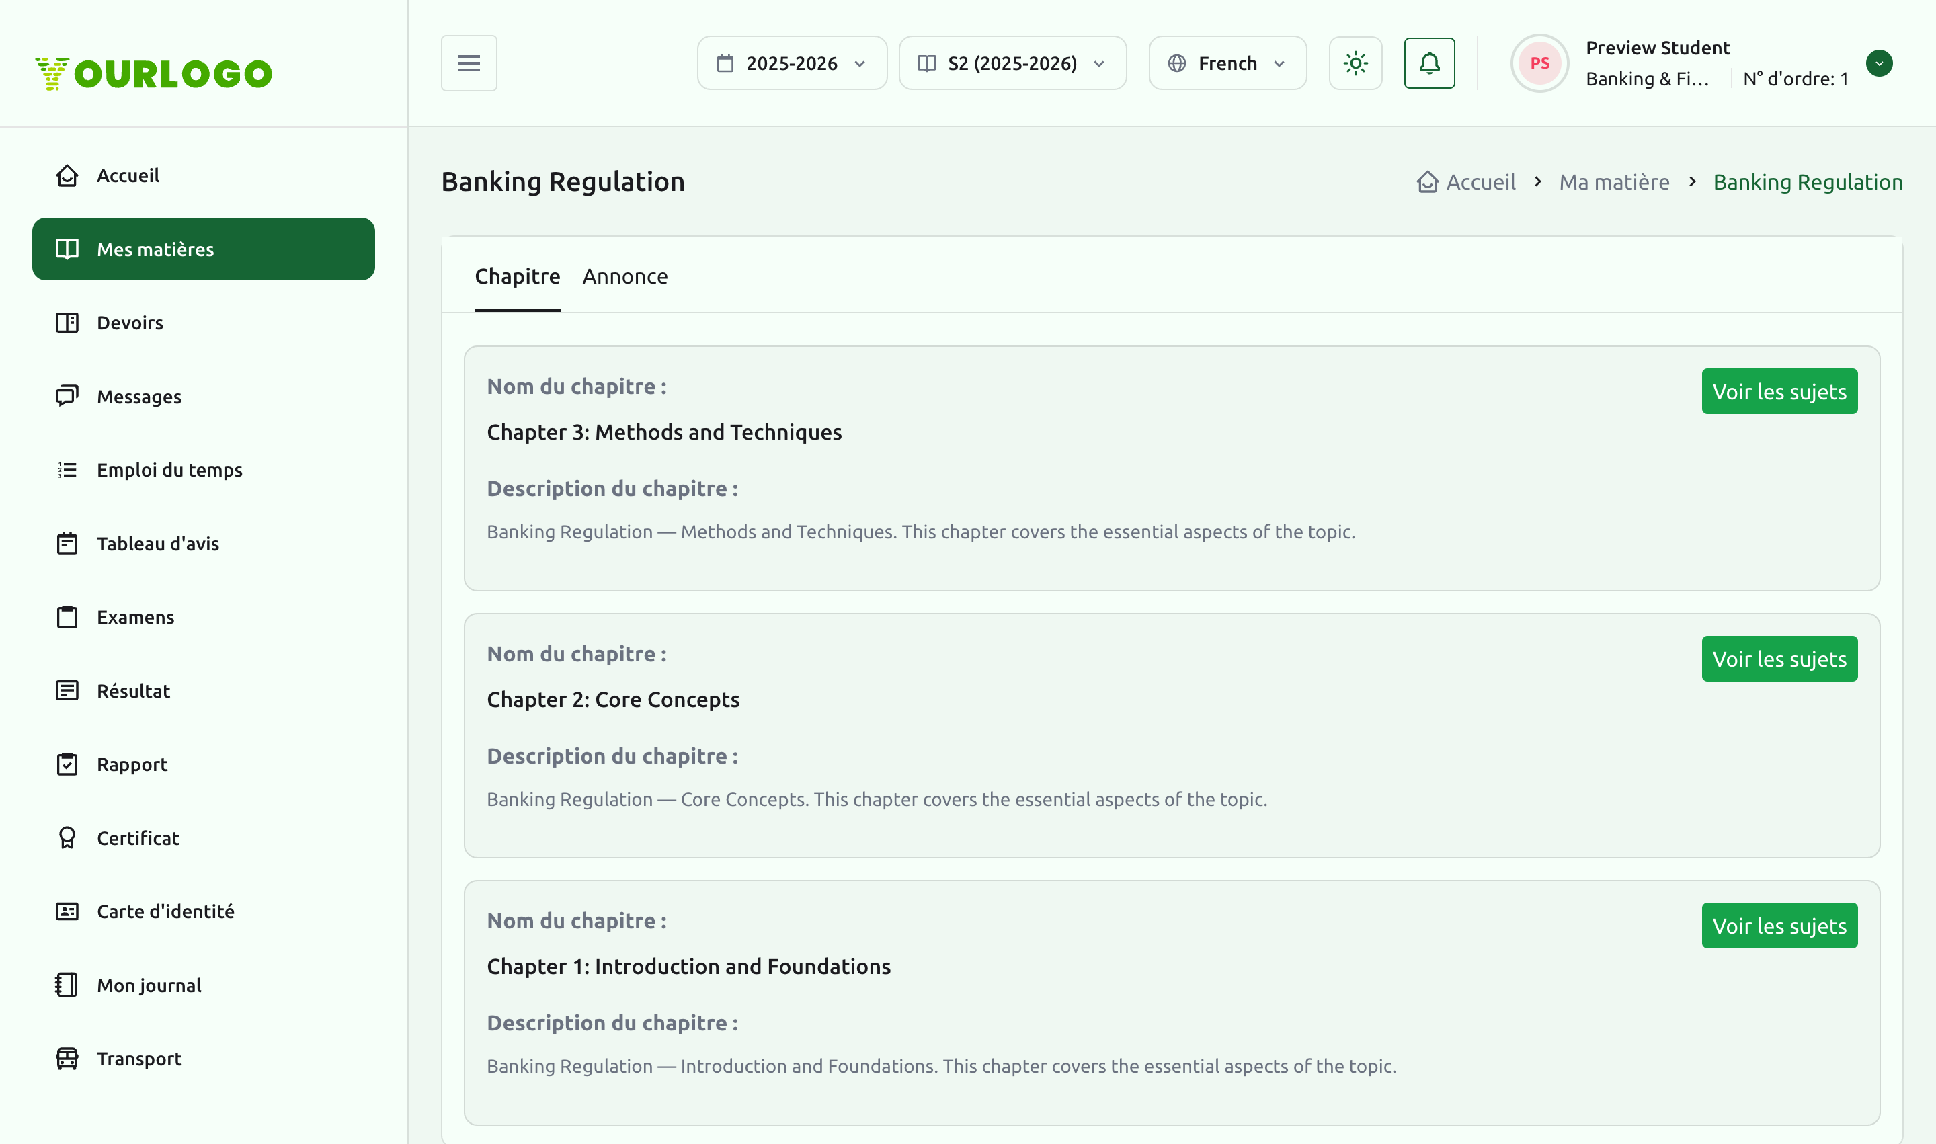Viewport: 1936px width, 1144px height.
Task: Navigate to Résultat
Action: 204,691
